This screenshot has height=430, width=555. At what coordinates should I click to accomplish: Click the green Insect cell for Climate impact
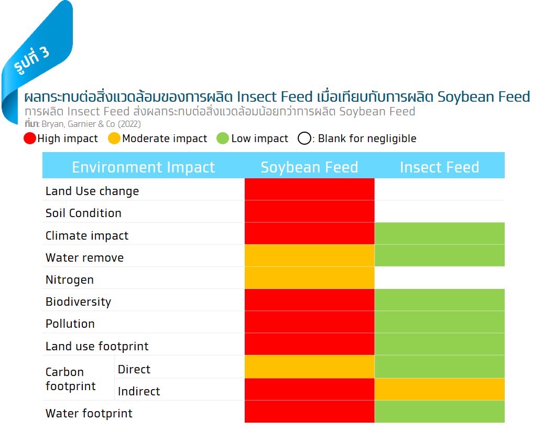[439, 233]
